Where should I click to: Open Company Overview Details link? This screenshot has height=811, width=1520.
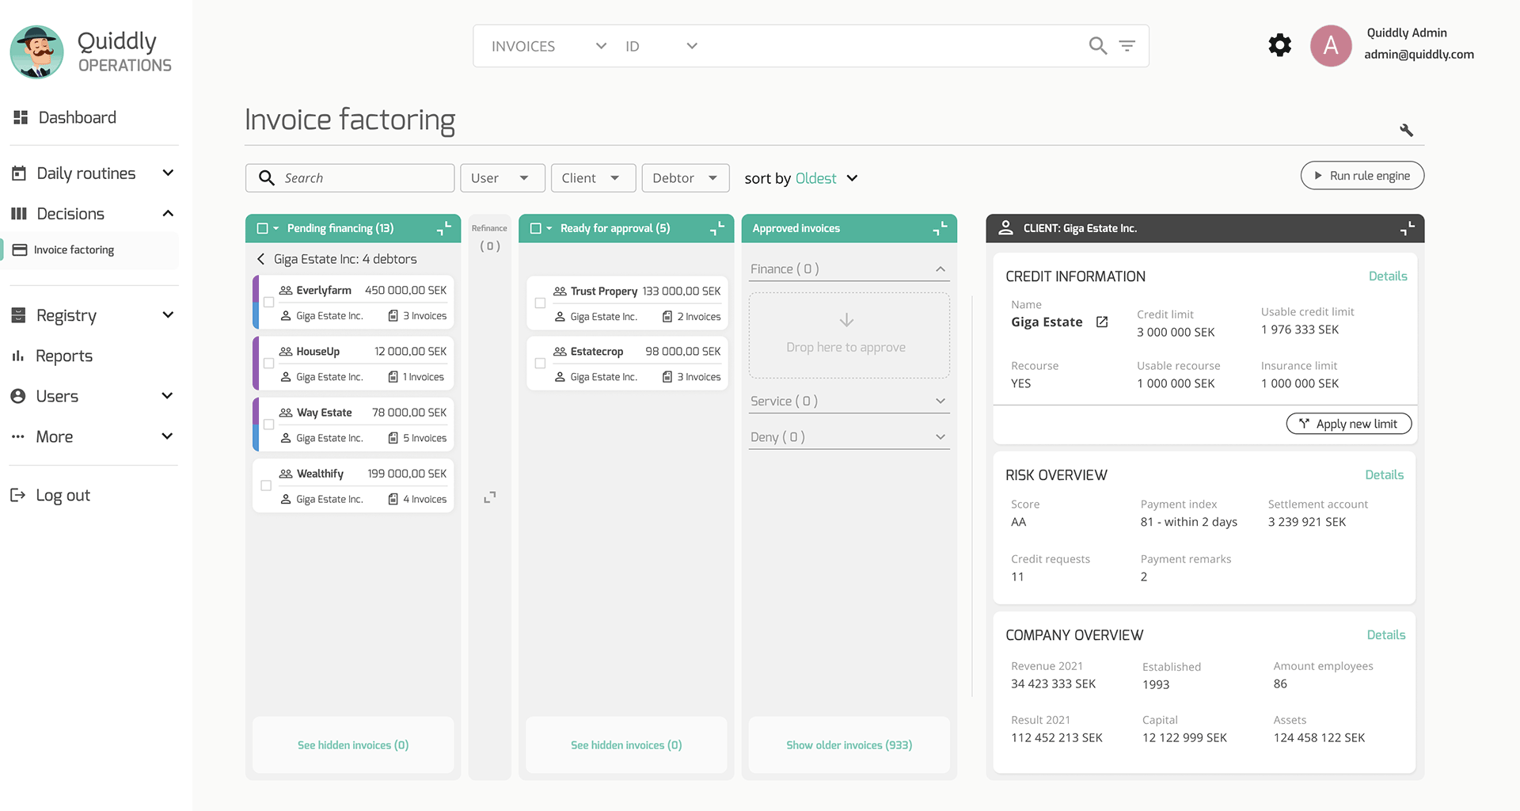pos(1385,634)
